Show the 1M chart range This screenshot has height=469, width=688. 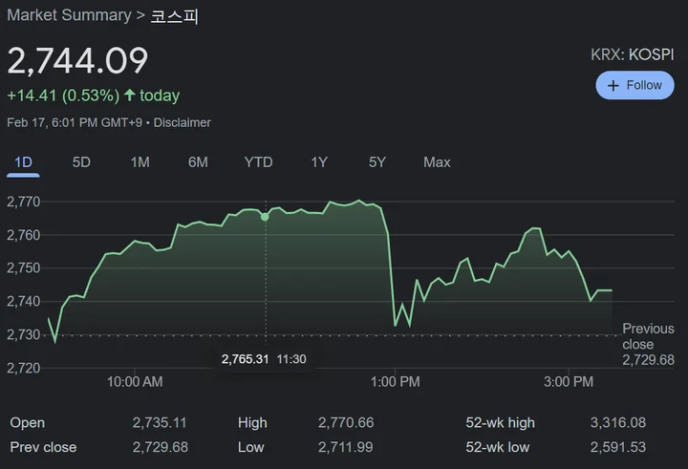click(140, 162)
